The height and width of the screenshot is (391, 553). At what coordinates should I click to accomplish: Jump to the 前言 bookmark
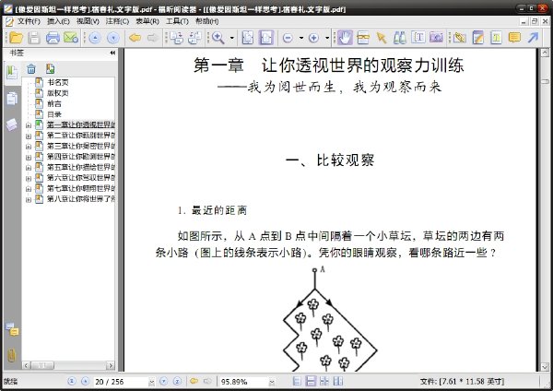click(54, 103)
